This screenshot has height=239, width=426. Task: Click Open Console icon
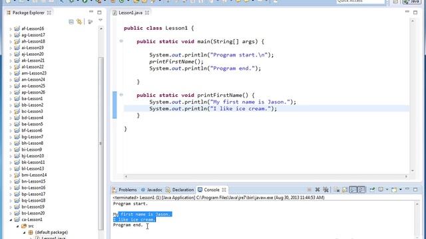pos(394,190)
